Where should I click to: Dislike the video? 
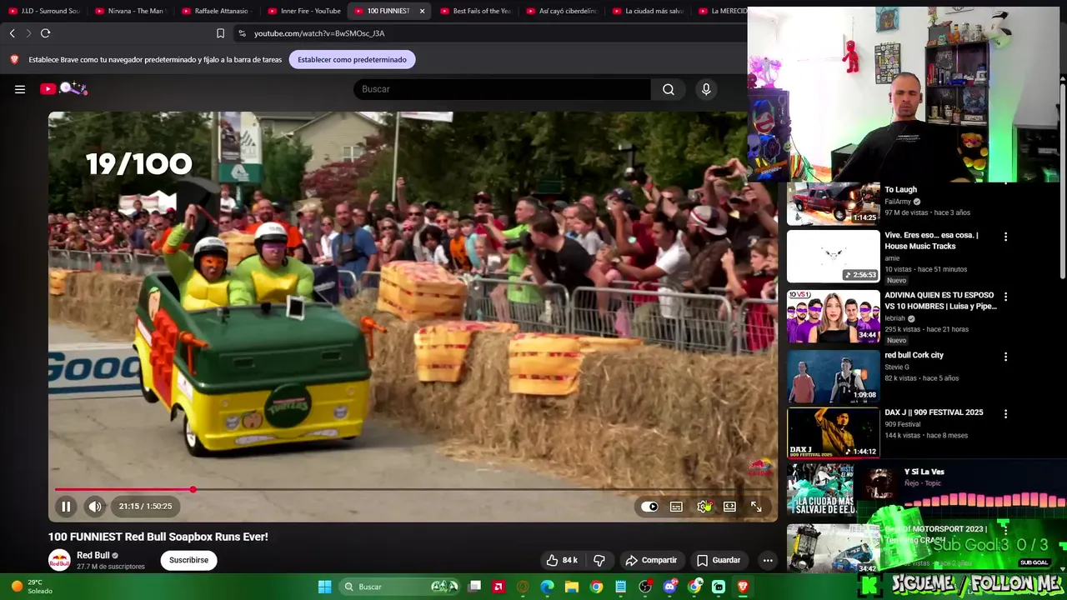click(x=599, y=560)
